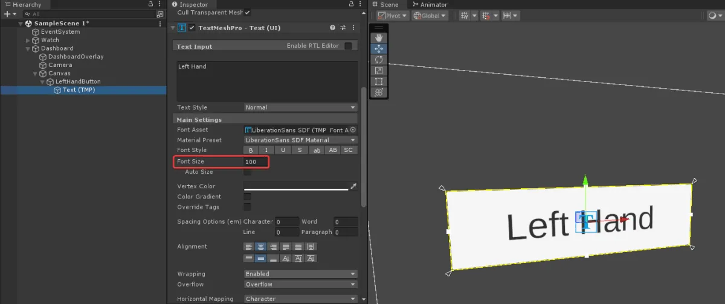Enable Override Tags checkbox
This screenshot has width=725, height=304.
click(x=247, y=207)
